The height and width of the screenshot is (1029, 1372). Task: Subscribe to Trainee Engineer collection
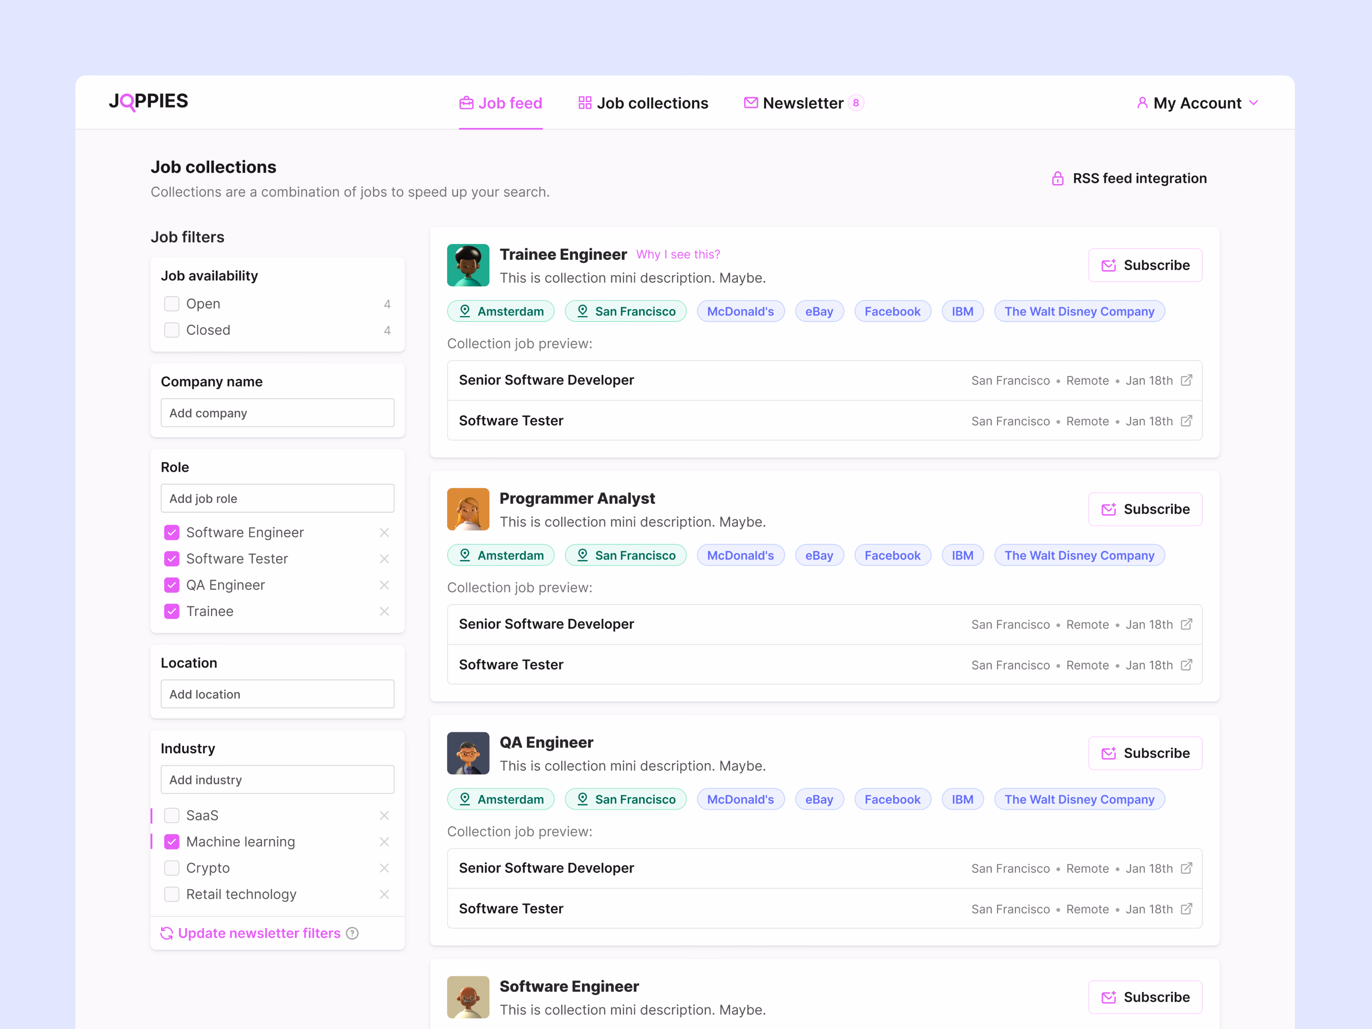point(1145,265)
